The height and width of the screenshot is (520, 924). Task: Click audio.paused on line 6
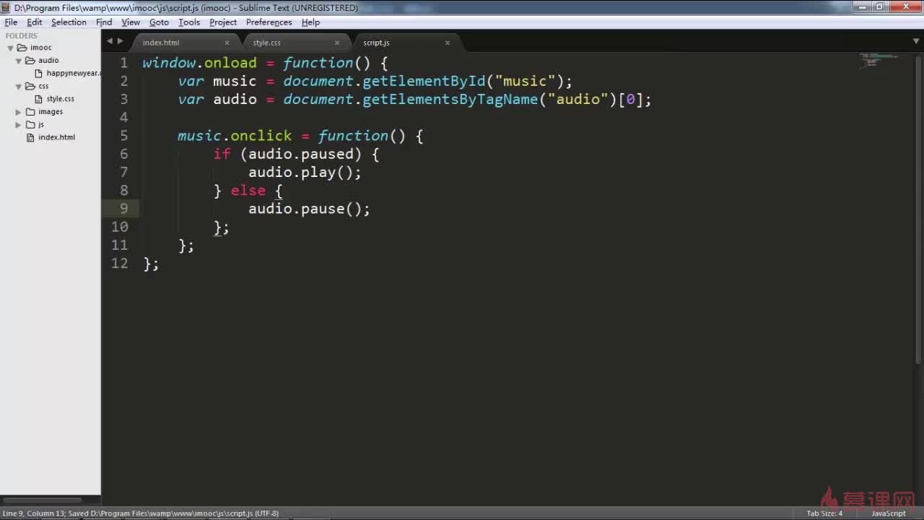tap(301, 154)
